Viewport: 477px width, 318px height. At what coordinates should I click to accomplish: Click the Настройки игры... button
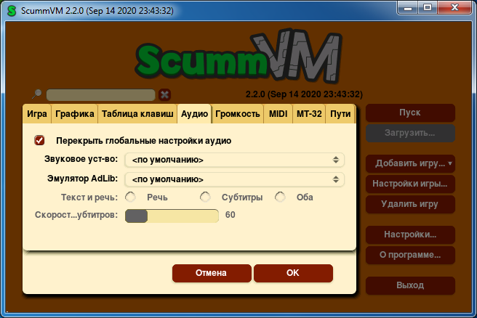pos(410,184)
